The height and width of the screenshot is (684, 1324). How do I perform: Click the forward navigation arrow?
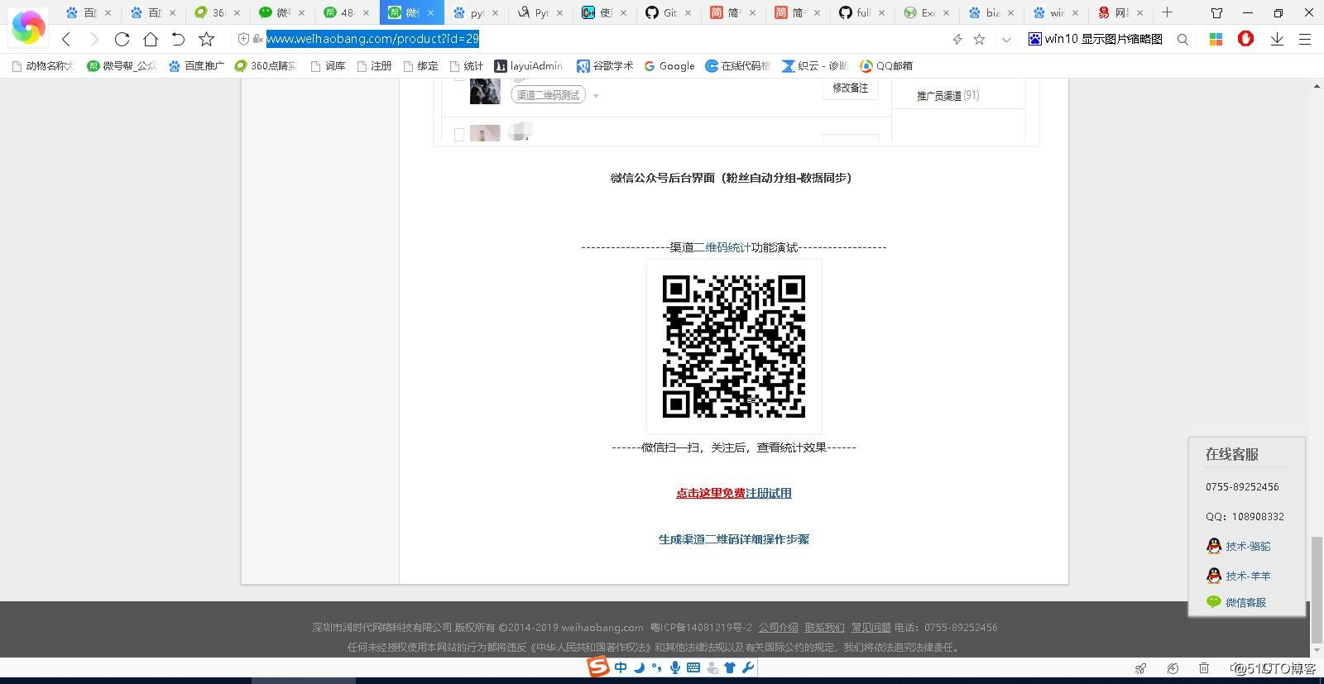94,39
